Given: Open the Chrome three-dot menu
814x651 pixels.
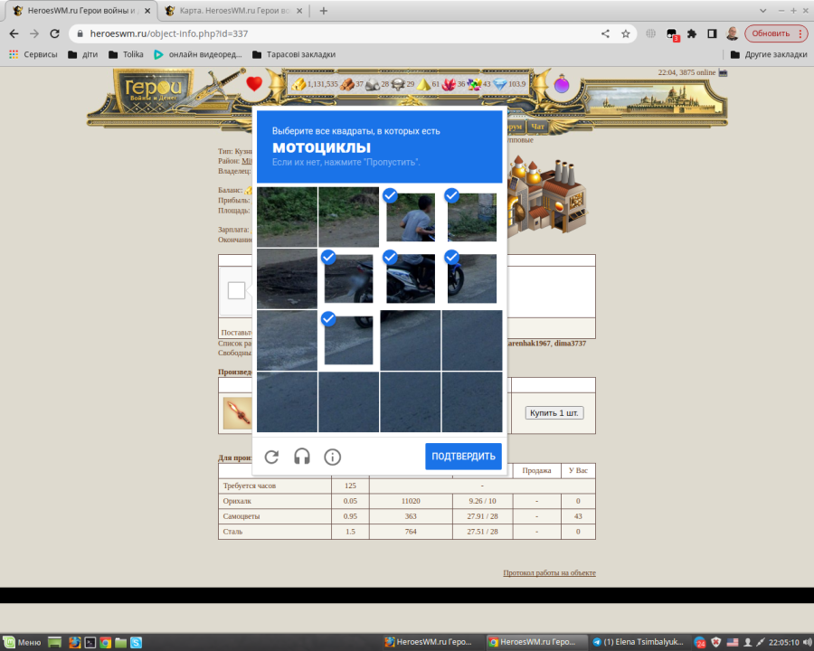Looking at the screenshot, I should point(800,33).
